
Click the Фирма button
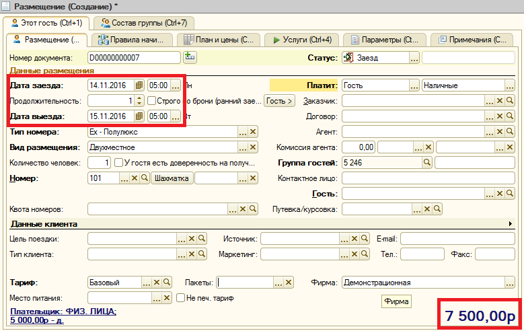coord(396,301)
